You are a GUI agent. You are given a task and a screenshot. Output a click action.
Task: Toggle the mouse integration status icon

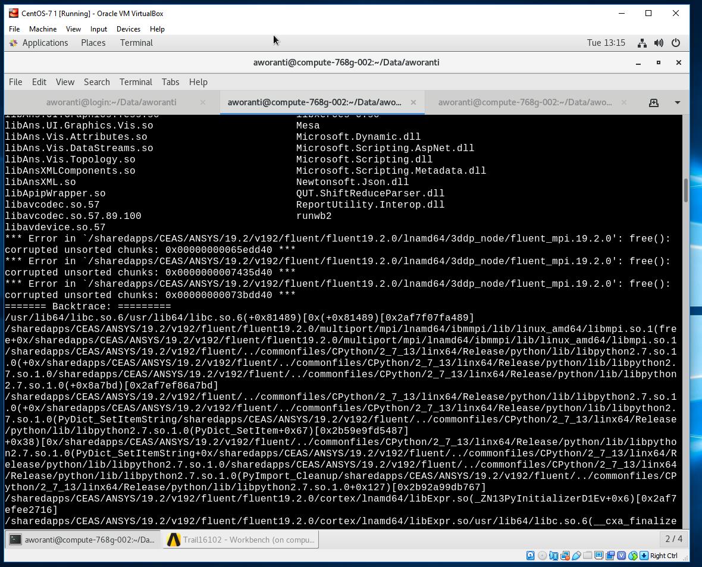[x=633, y=556]
